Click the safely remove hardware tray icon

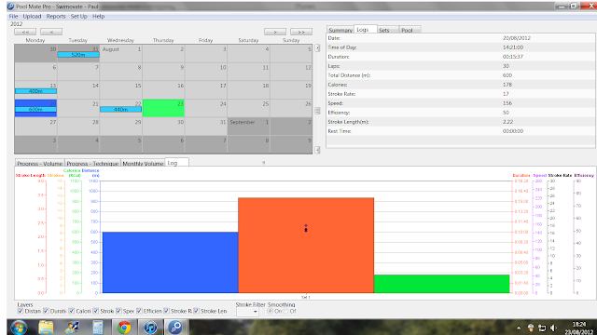pos(531,328)
